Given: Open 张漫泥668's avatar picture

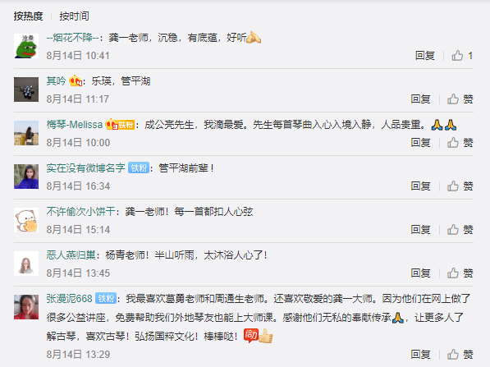Looking at the screenshot, I should tap(26, 307).
